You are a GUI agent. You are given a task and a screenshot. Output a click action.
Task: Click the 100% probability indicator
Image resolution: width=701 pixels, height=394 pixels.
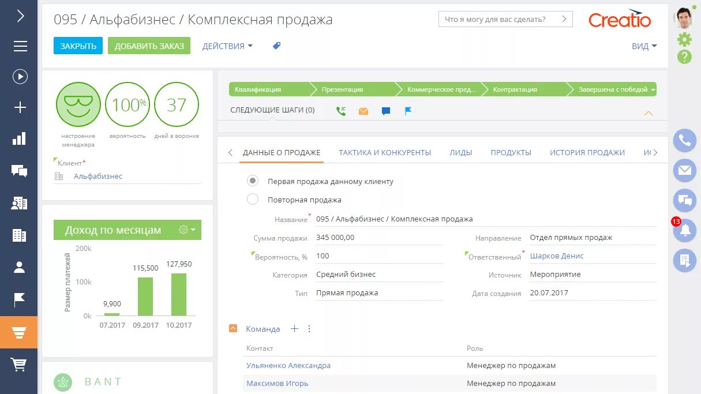[128, 104]
